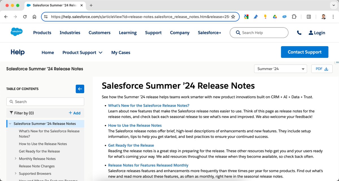This screenshot has height=181, width=339.
Task: Open the blue feather extension icon
Action: (256, 17)
